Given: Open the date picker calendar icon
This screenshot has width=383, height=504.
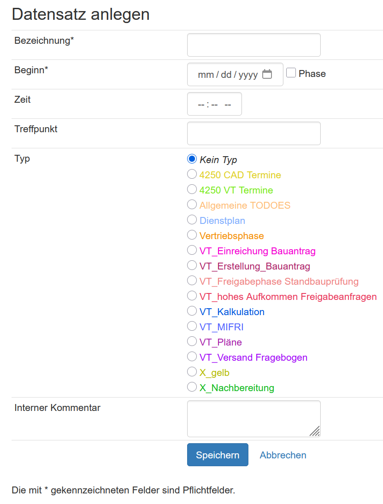Looking at the screenshot, I should pyautogui.click(x=267, y=74).
